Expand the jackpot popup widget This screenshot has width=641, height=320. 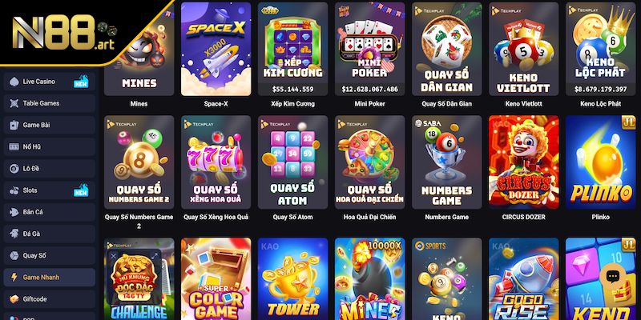(154, 256)
